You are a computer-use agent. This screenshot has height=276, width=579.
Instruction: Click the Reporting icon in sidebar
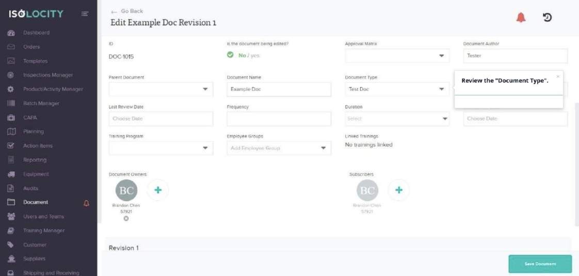click(11, 160)
